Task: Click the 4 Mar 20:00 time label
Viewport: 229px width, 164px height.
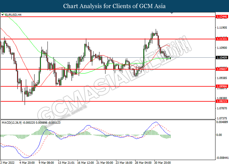Action: (x=27, y=163)
